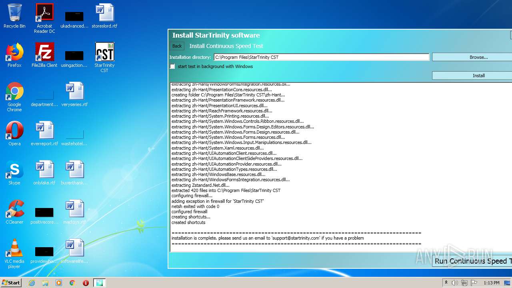Click 'adding exception in firewall' log line
The height and width of the screenshot is (288, 512).
[218, 201]
